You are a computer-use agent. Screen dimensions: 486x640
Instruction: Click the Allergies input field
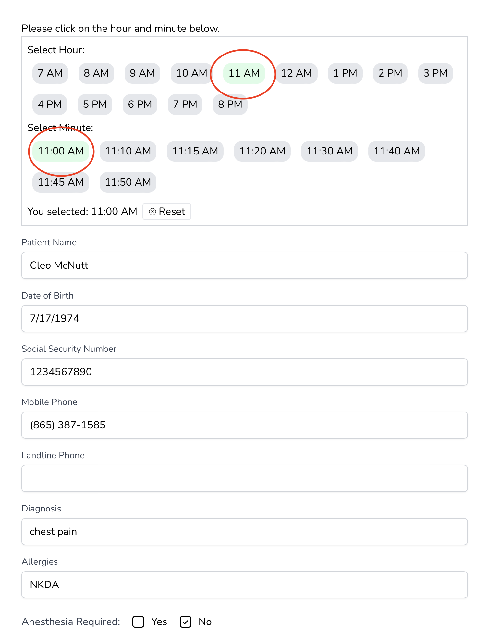point(244,585)
